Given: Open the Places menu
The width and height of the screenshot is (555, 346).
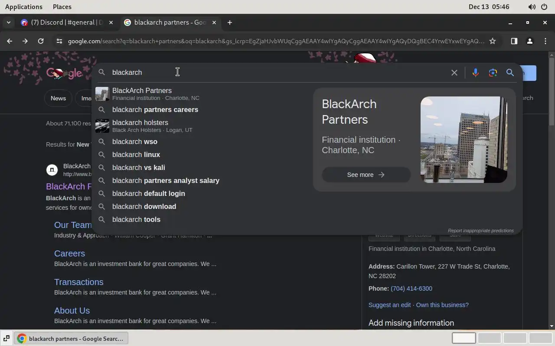Looking at the screenshot, I should pos(62,7).
